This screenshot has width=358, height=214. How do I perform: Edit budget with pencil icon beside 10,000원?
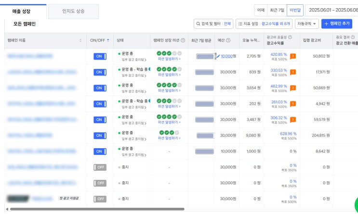pos(218,56)
